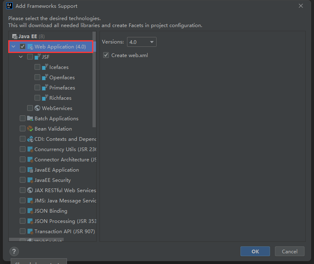This screenshot has width=314, height=264.
Task: Enable the WebServices checkbox
Action: click(x=30, y=108)
